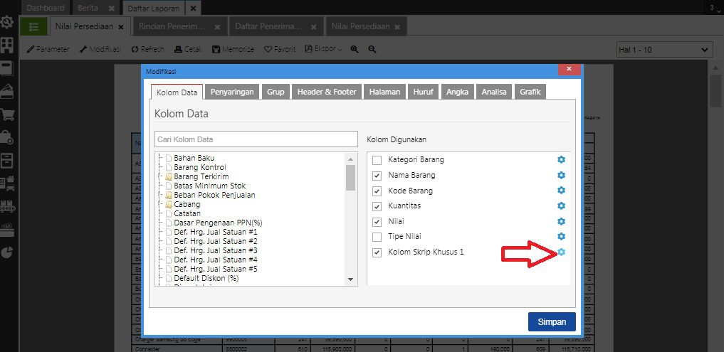The image size is (724, 352).
Task: Switch to the Dashboard tab
Action: (x=46, y=8)
